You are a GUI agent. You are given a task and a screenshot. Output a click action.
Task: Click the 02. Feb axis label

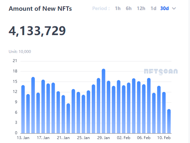pos(124,138)
